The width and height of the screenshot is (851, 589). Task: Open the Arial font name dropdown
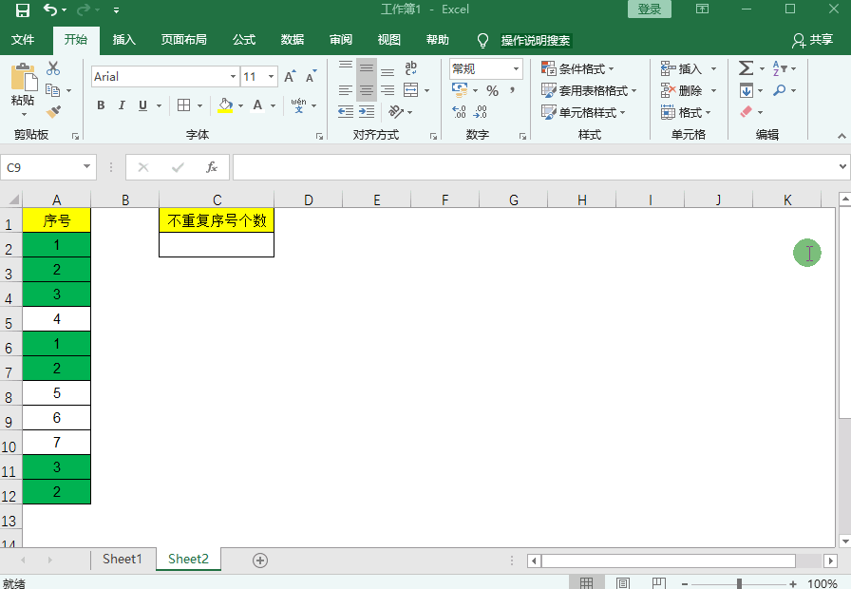[233, 76]
